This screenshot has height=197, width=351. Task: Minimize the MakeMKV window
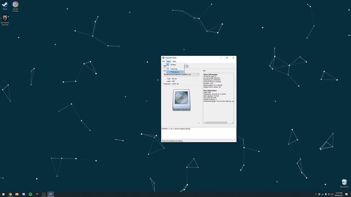tap(220, 57)
